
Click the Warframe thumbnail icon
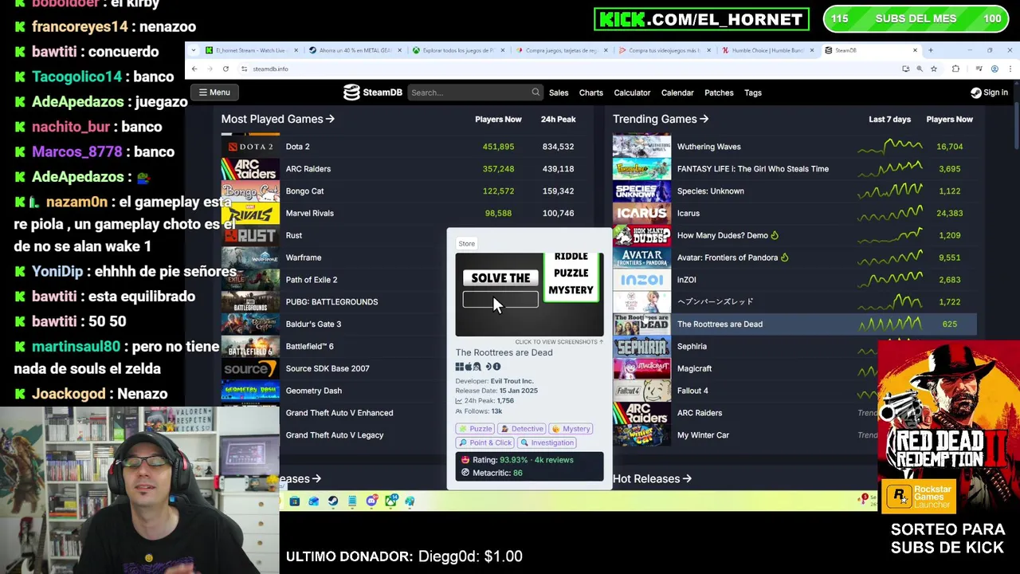[250, 258]
